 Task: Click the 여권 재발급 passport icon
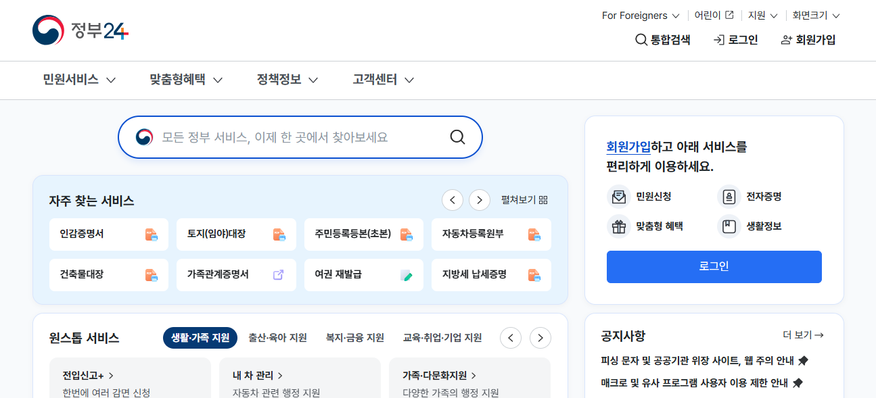(405, 275)
